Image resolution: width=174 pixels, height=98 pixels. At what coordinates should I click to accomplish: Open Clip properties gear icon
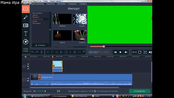click(75, 52)
